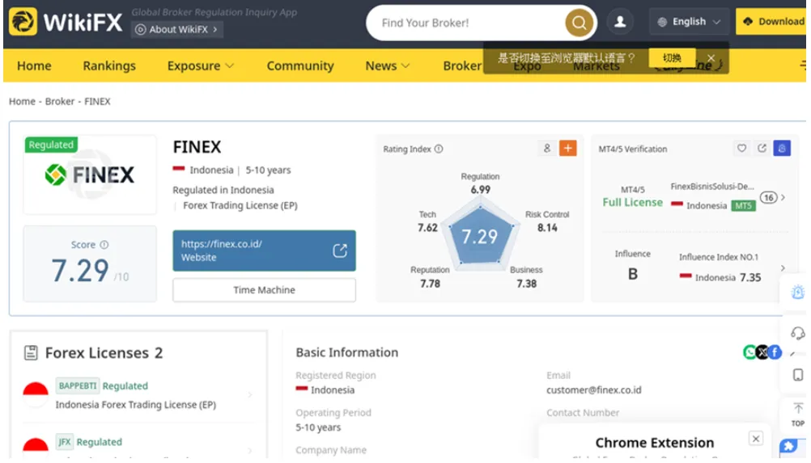This screenshot has width=811, height=463.
Task: Expand the Influence Index row chevron
Action: [x=783, y=268]
